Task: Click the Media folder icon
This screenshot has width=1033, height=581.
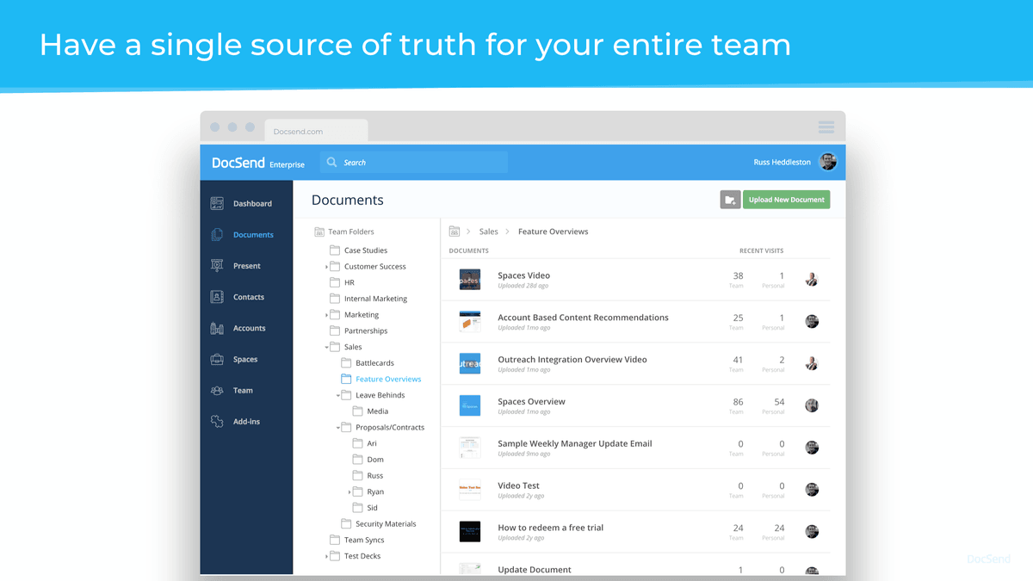Action: click(358, 411)
